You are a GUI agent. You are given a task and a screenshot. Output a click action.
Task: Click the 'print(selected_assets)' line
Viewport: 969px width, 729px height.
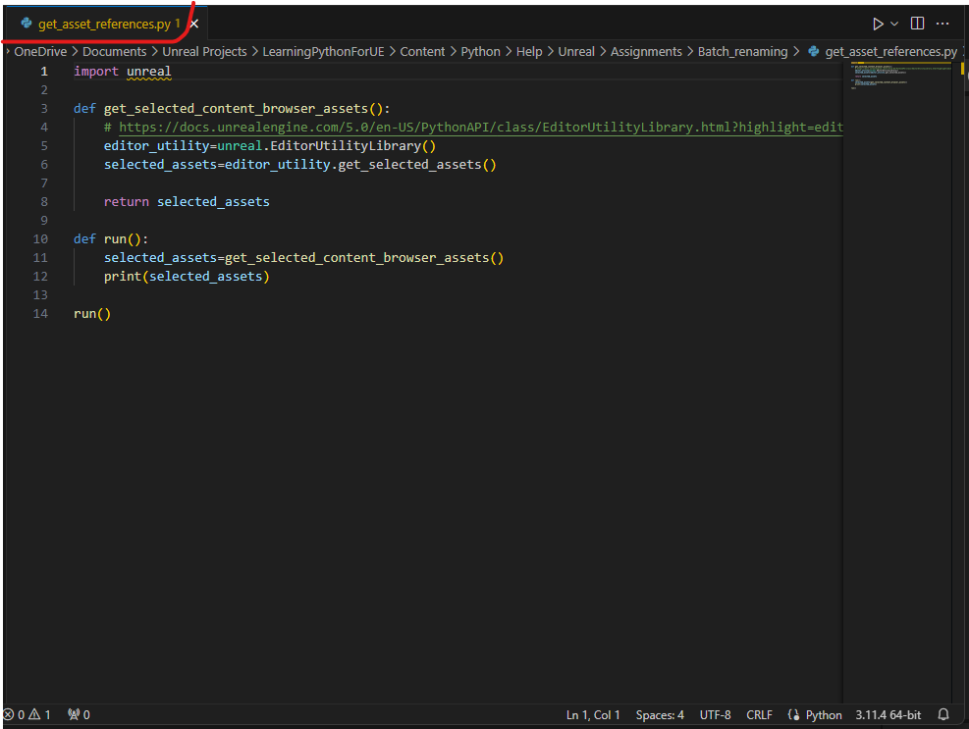(187, 276)
